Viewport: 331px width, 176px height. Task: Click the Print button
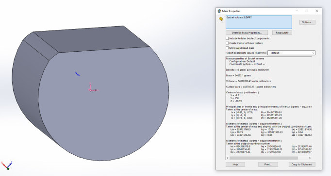268,164
